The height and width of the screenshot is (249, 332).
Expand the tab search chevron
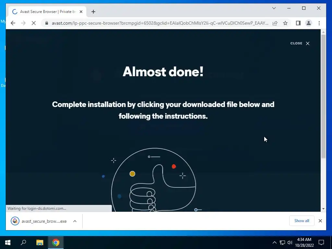coord(274,8)
